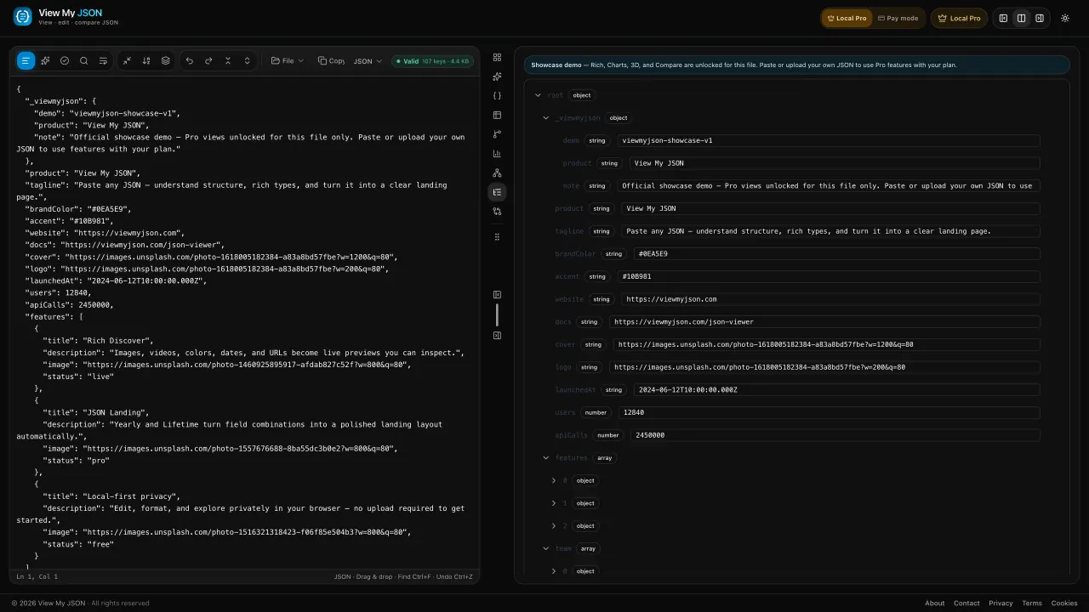Open the bar chart view in sidebar
Viewport: 1089px width, 612px height.
click(x=497, y=154)
